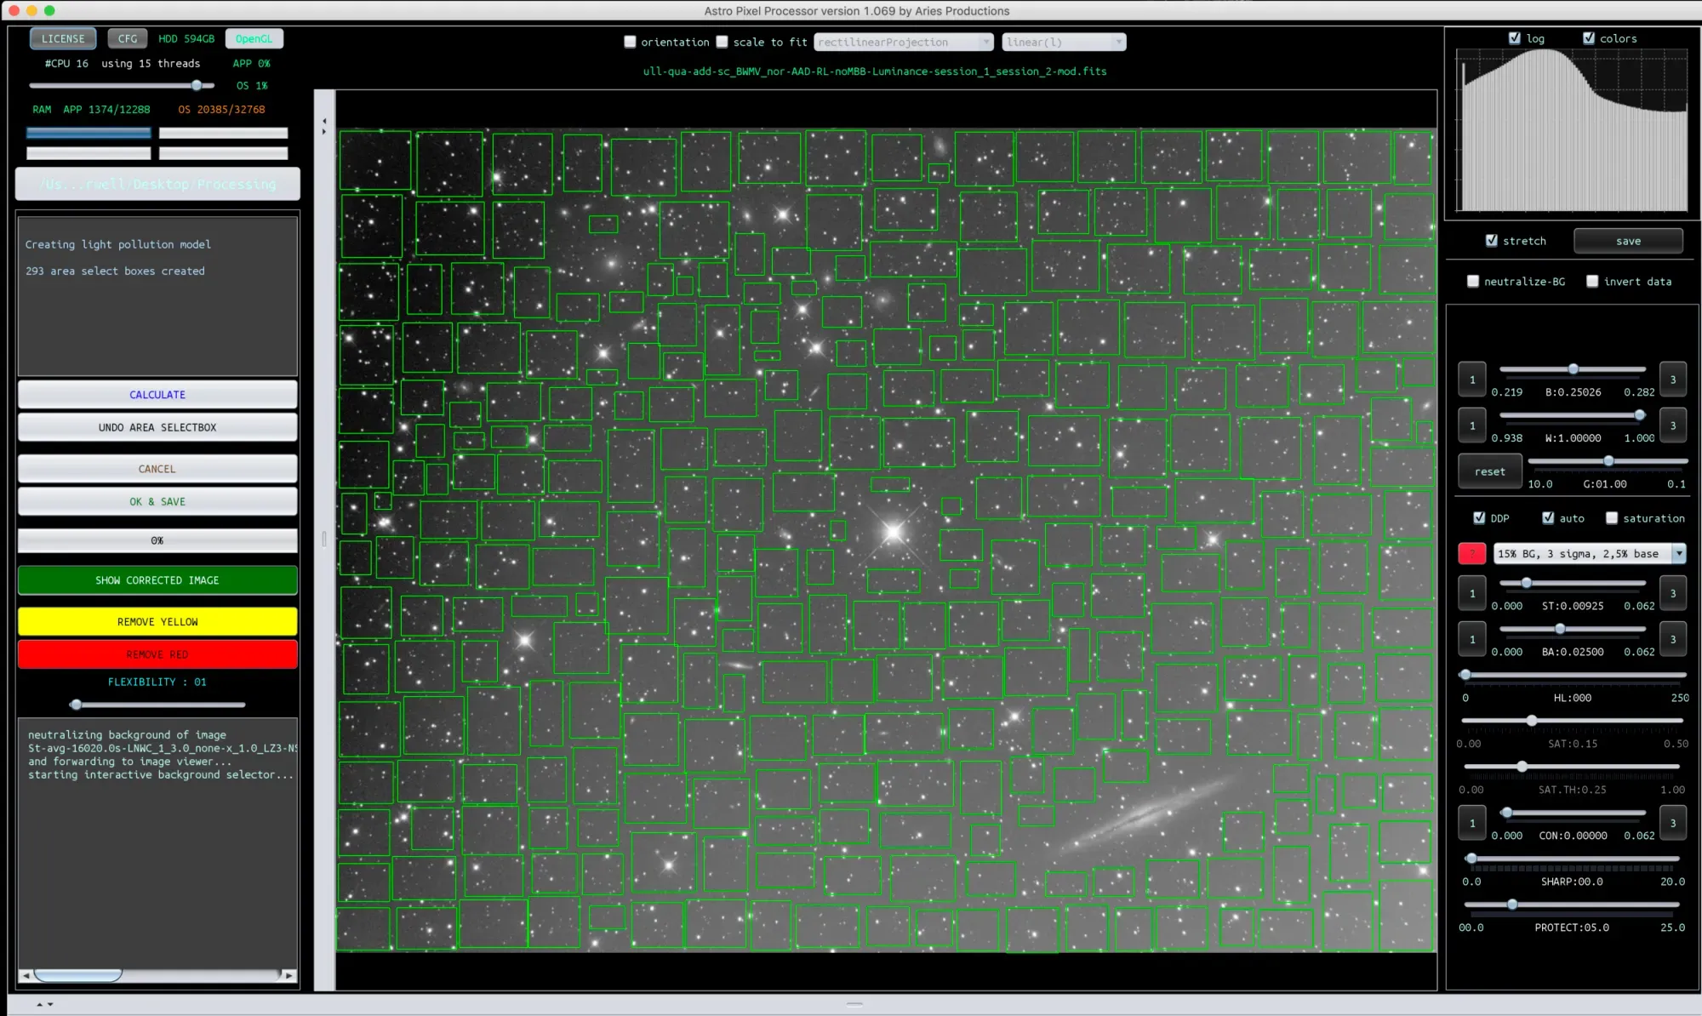The width and height of the screenshot is (1702, 1016).
Task: Click the working directory path button
Action: tap(157, 184)
